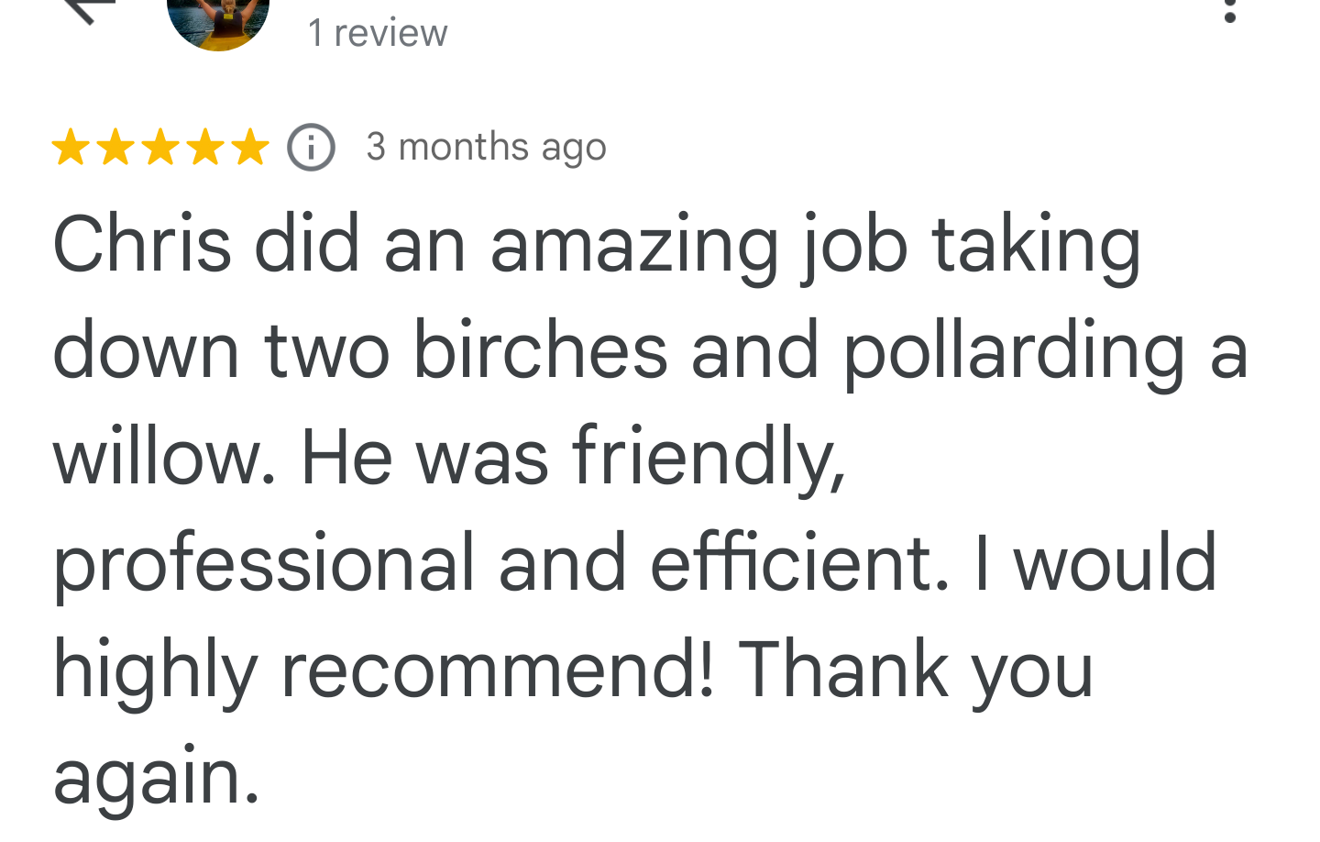Click the fifth rating star

coord(249,148)
